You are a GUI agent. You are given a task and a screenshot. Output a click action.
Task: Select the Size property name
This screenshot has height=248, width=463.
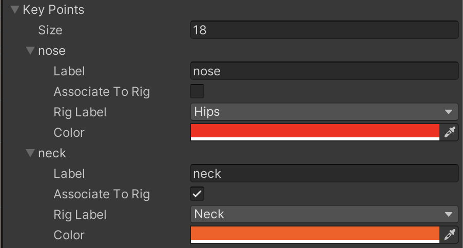point(50,30)
